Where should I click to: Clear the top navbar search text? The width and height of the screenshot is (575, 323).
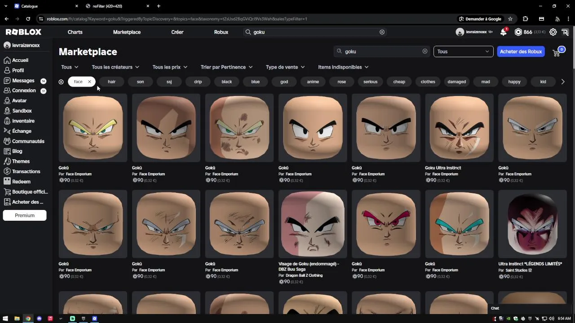tap(382, 32)
